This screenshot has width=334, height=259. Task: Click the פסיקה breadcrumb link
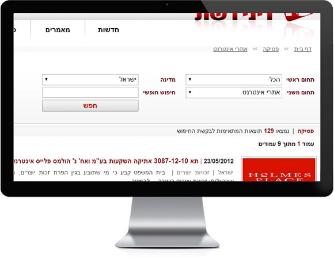point(271,49)
